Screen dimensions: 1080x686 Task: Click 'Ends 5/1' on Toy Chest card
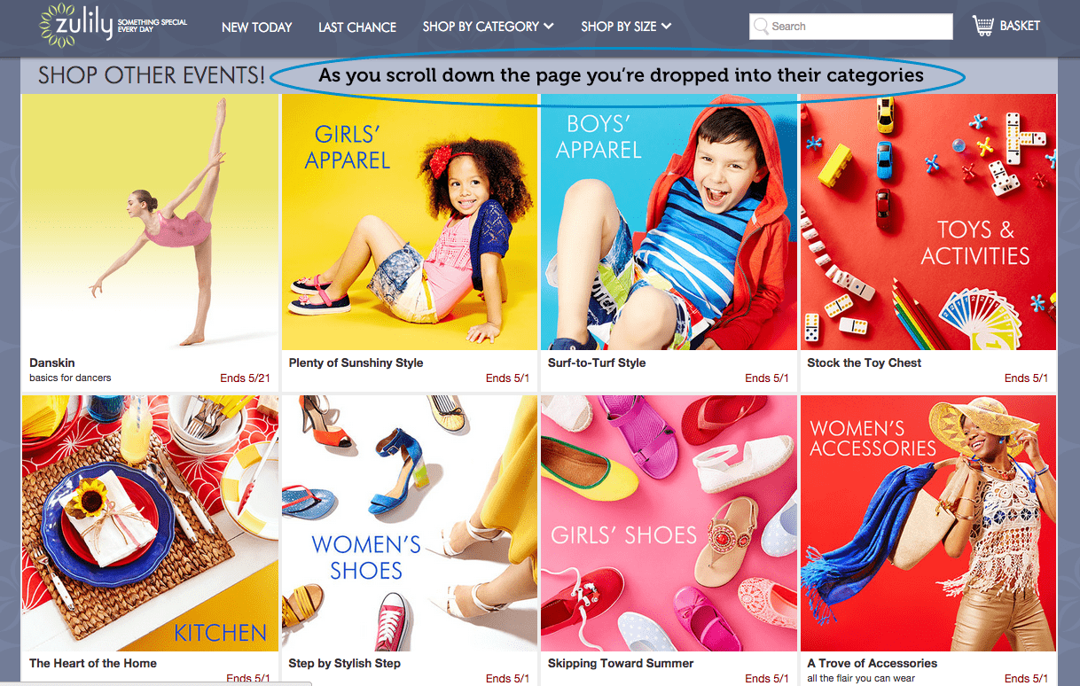point(1026,378)
